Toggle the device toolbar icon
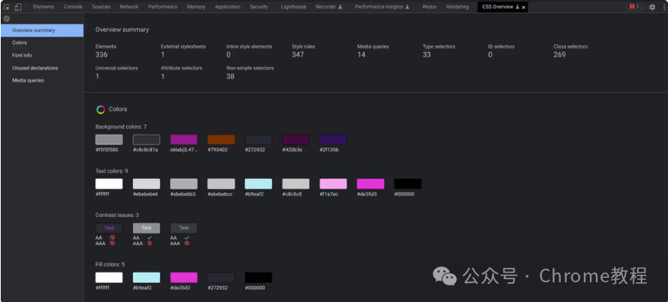The height and width of the screenshot is (302, 668). (17, 7)
